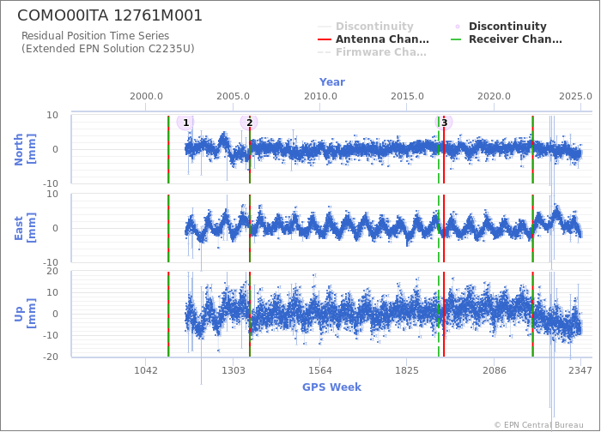Click the chart title COMO00ITA 12761M001
This screenshot has width=601, height=432.
click(x=110, y=15)
